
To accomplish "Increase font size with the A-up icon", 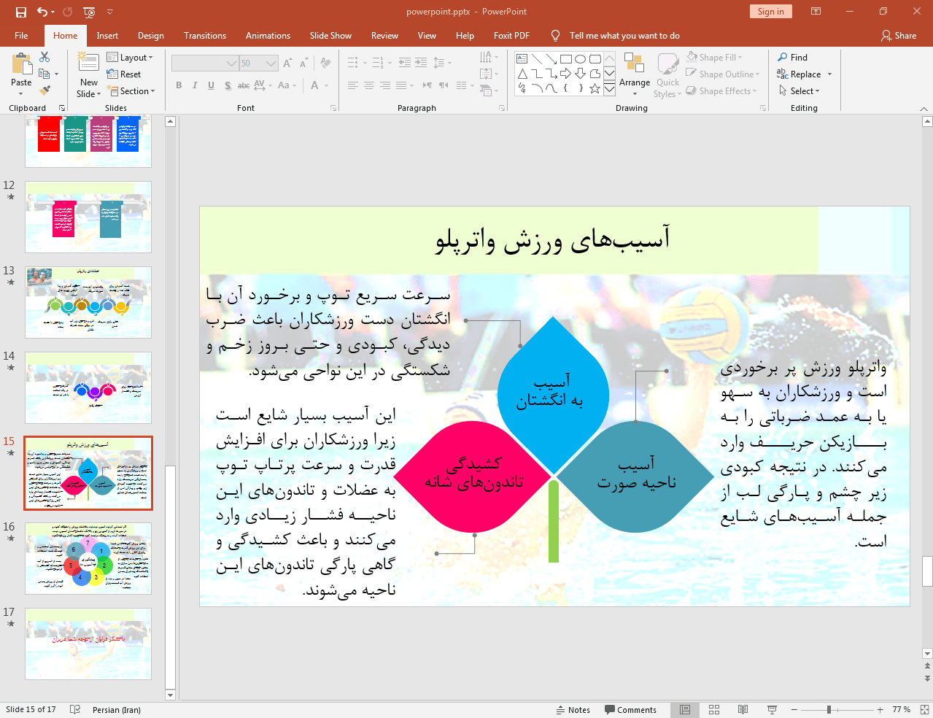I will (287, 63).
